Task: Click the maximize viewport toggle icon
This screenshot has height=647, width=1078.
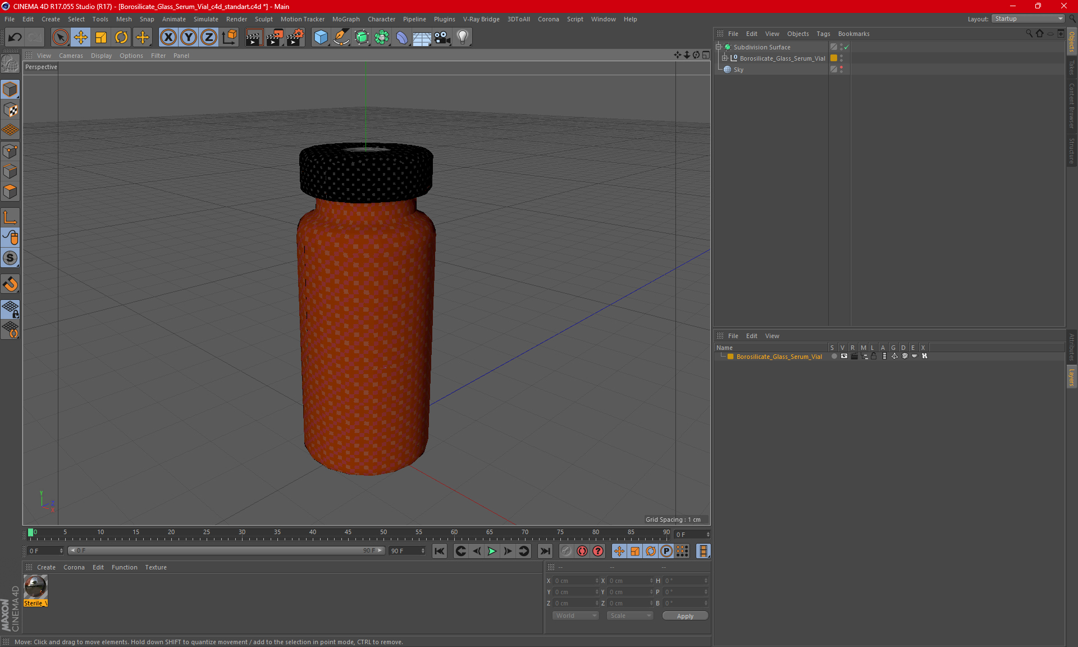Action: click(706, 55)
